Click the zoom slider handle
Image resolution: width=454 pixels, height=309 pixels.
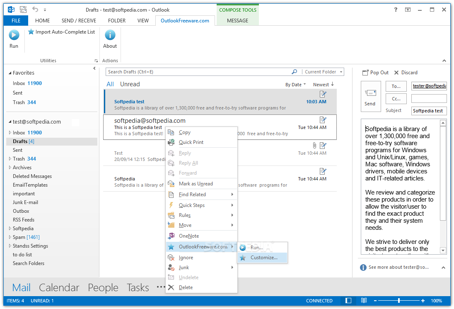click(399, 301)
